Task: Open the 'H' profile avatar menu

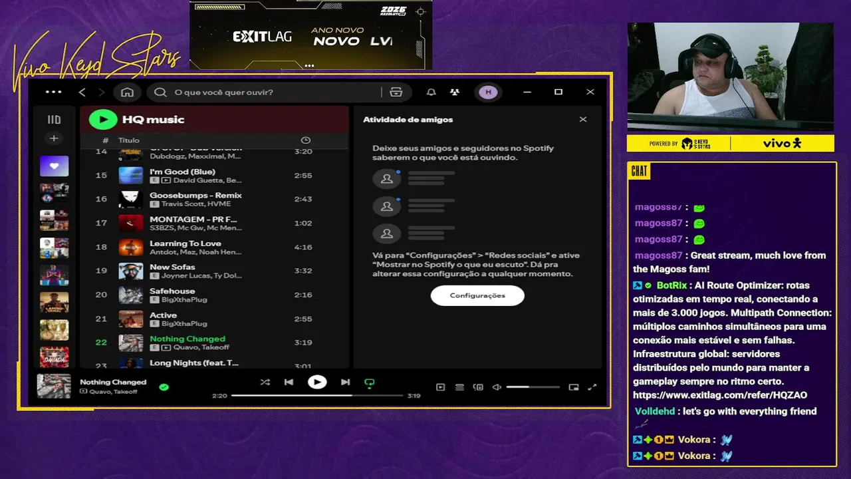Action: (x=488, y=92)
